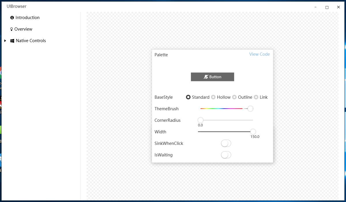Click the bell-slash icon inside the Button
346x202 pixels.
(206, 77)
